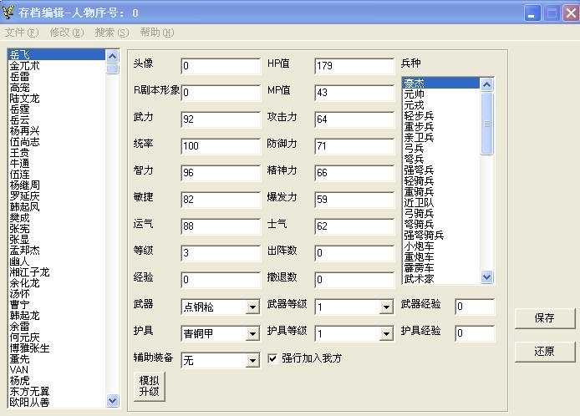Image resolution: width=580 pixels, height=416 pixels.
Task: Expand the 护具 combo box
Action: 252,334
